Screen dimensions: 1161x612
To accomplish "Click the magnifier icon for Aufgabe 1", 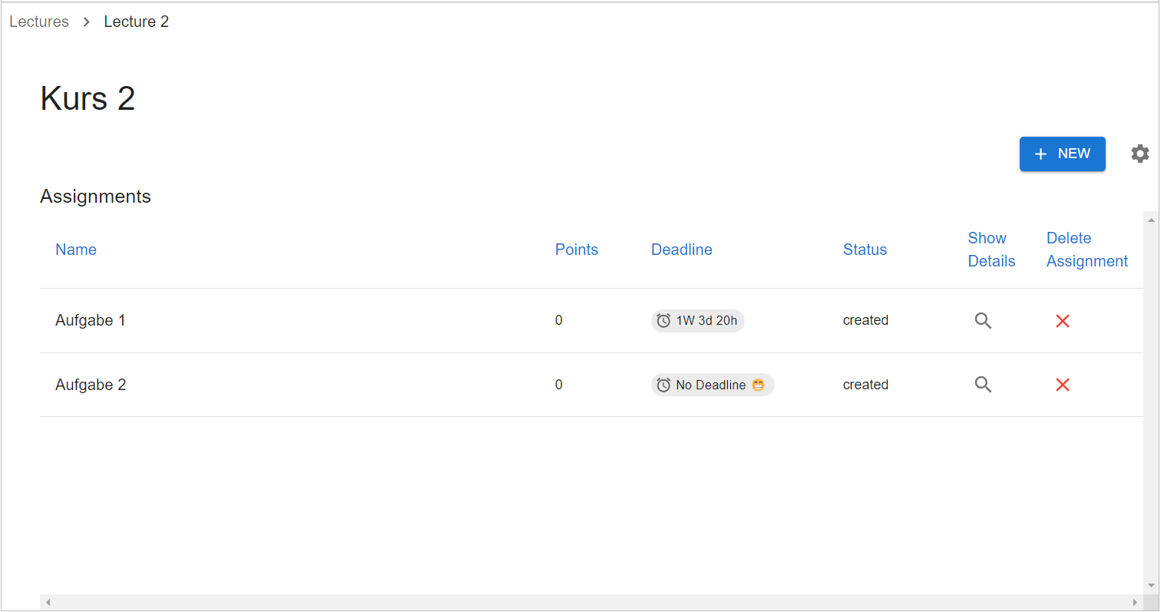I will [x=983, y=321].
